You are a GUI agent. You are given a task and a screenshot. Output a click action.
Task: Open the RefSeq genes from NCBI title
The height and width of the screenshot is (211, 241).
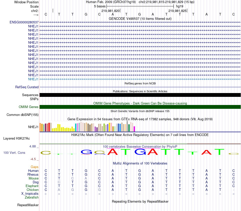coord(140,83)
